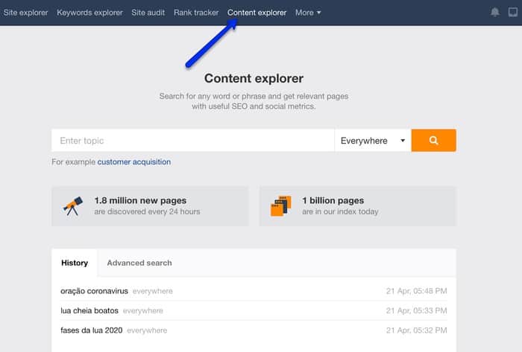Open history entry oração coronavirus
Viewport: 522px width, 352px height.
tap(94, 291)
